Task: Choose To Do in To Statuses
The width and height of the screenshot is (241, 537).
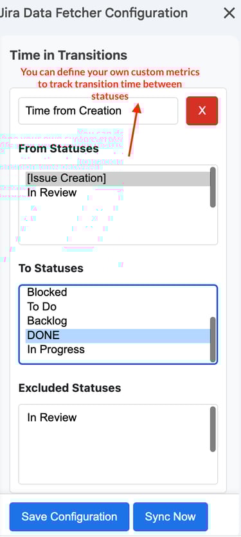Action: [118, 306]
